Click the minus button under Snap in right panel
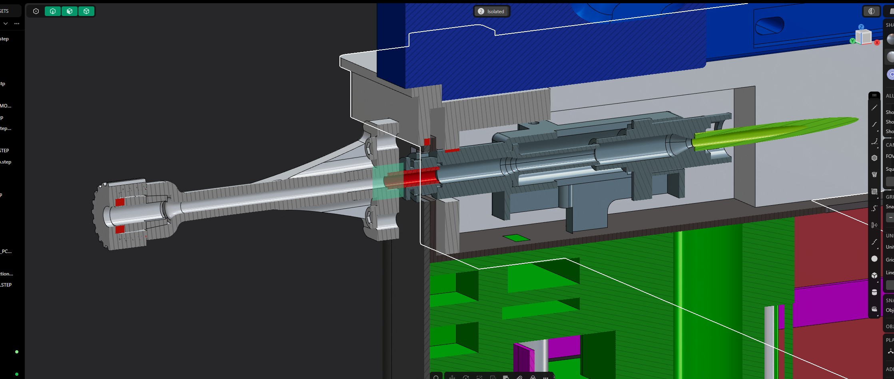 pyautogui.click(x=891, y=217)
